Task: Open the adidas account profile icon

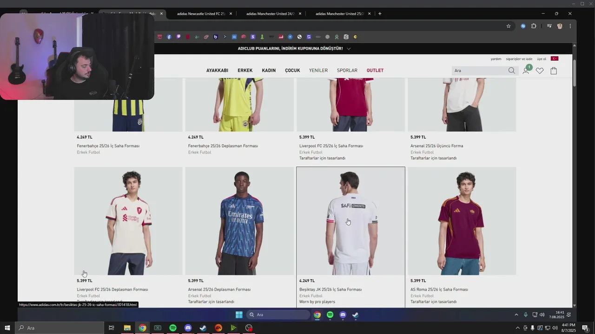Action: point(526,71)
